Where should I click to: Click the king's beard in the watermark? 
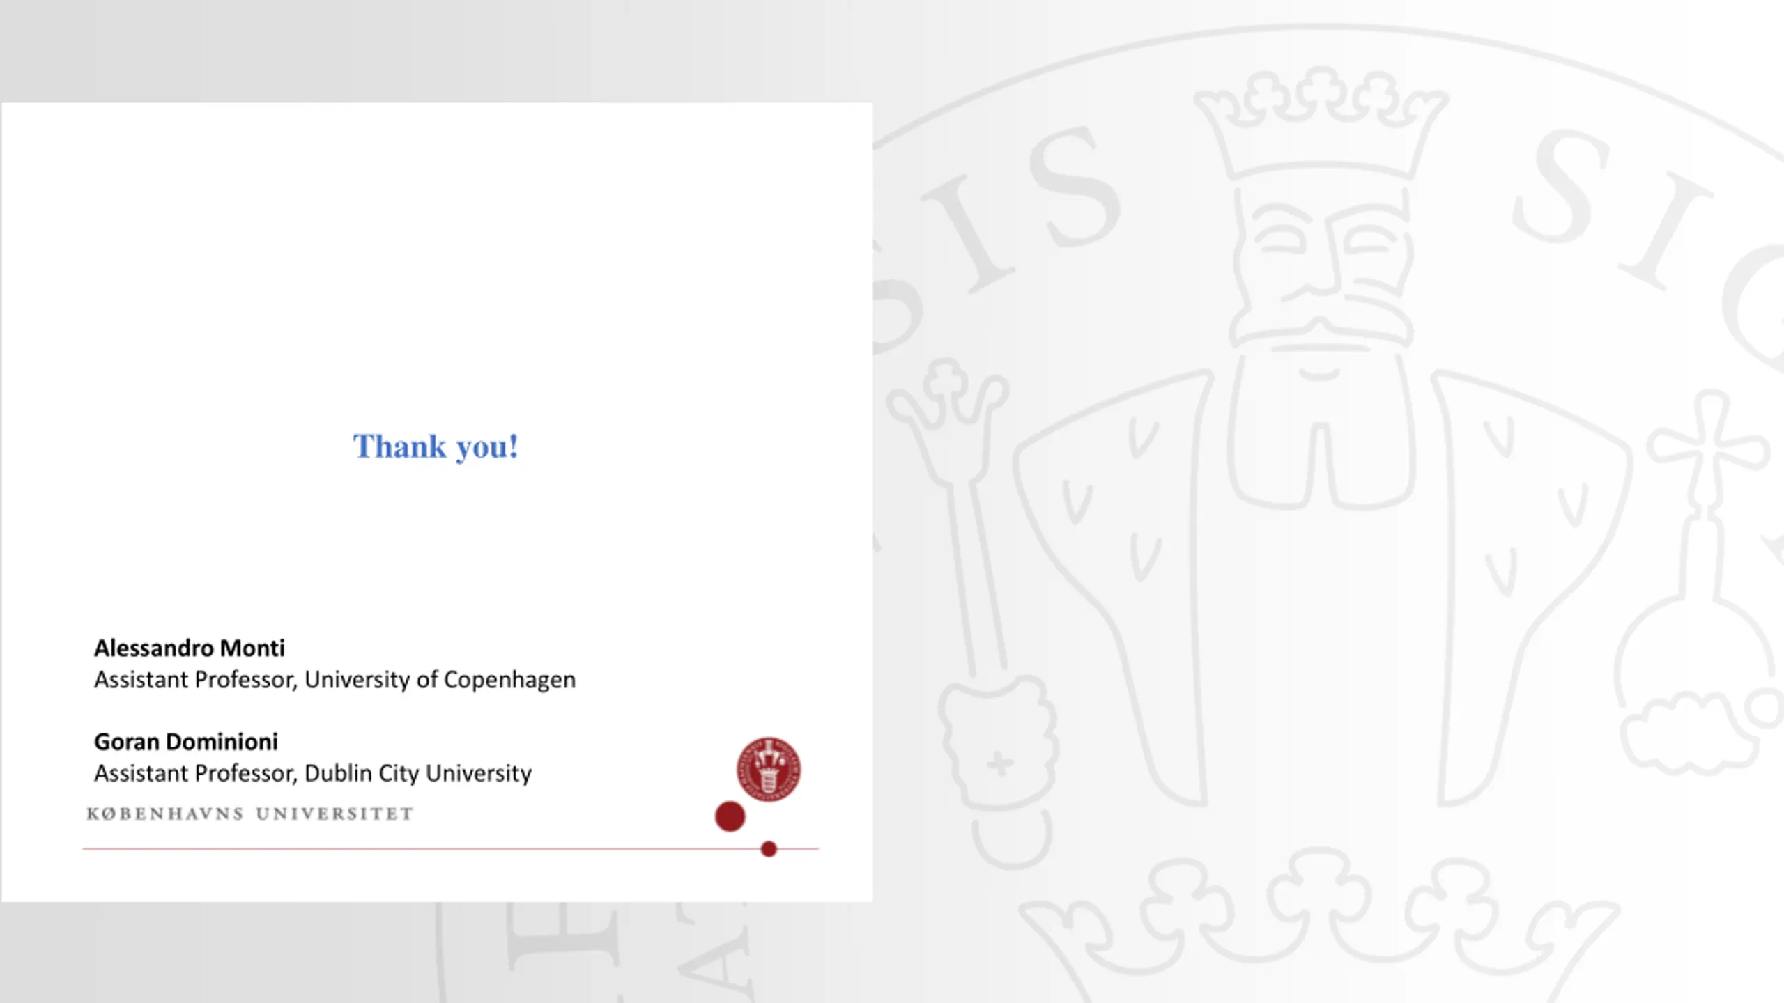click(1321, 432)
